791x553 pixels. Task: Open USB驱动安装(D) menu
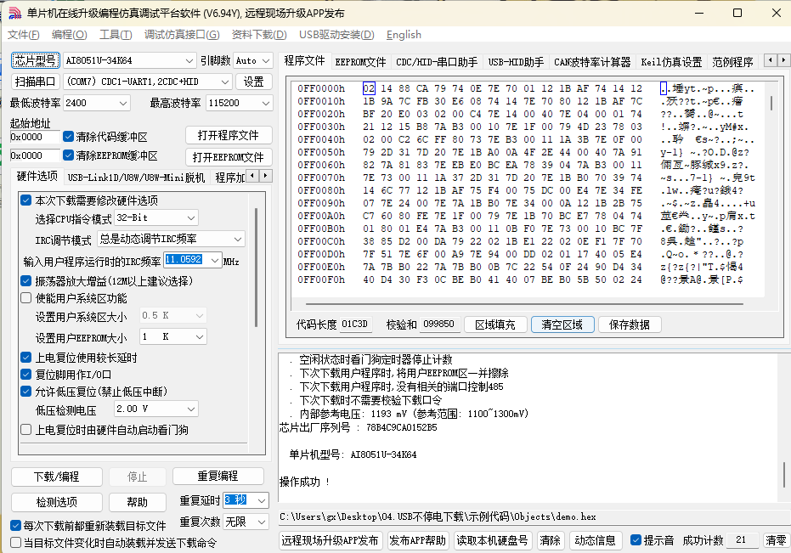[336, 35]
